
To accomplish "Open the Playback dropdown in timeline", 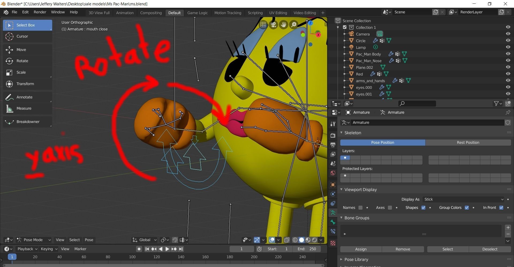I will [27, 249].
